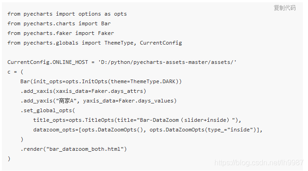
Task: Click the 'Faker' import name on the third line
Action: 106,33
